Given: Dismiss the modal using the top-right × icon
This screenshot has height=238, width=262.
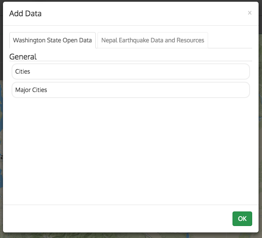Looking at the screenshot, I should click(x=250, y=13).
